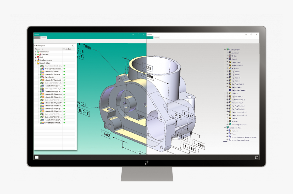Click the white square at bottom left
Viewport: 293px width, 194px height.
coord(36,157)
